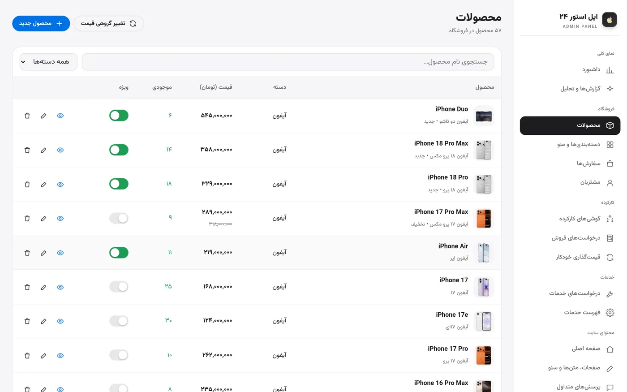Turn off featured toggle for iPhone Duo
627x392 pixels.
coord(119,116)
